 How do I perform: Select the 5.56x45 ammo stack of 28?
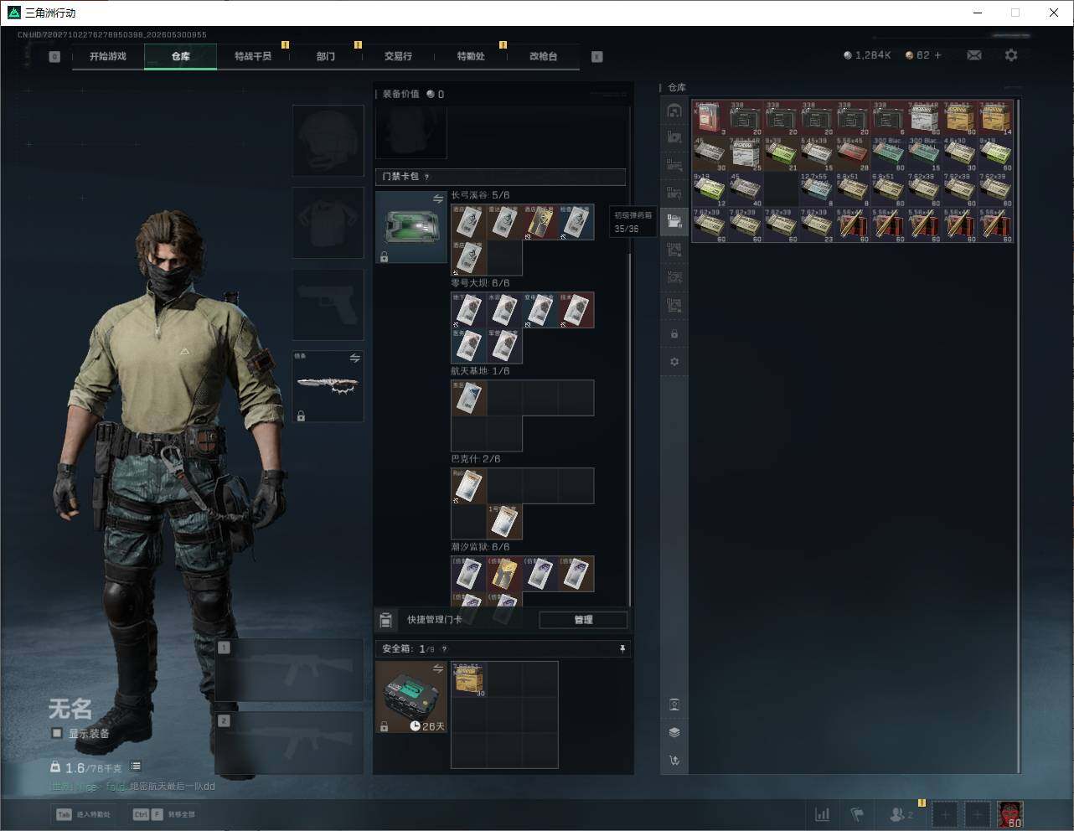[x=853, y=153]
